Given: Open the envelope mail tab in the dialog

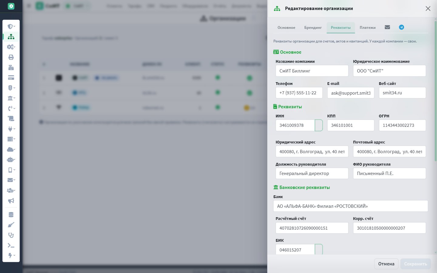Looking at the screenshot, I should click(387, 27).
